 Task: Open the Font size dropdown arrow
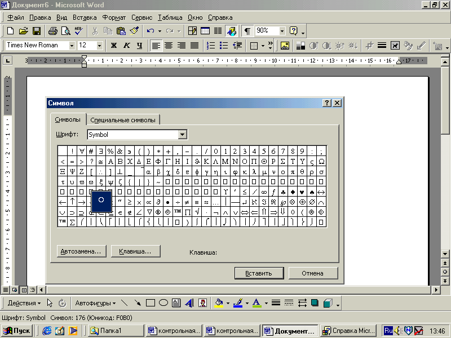click(x=100, y=46)
